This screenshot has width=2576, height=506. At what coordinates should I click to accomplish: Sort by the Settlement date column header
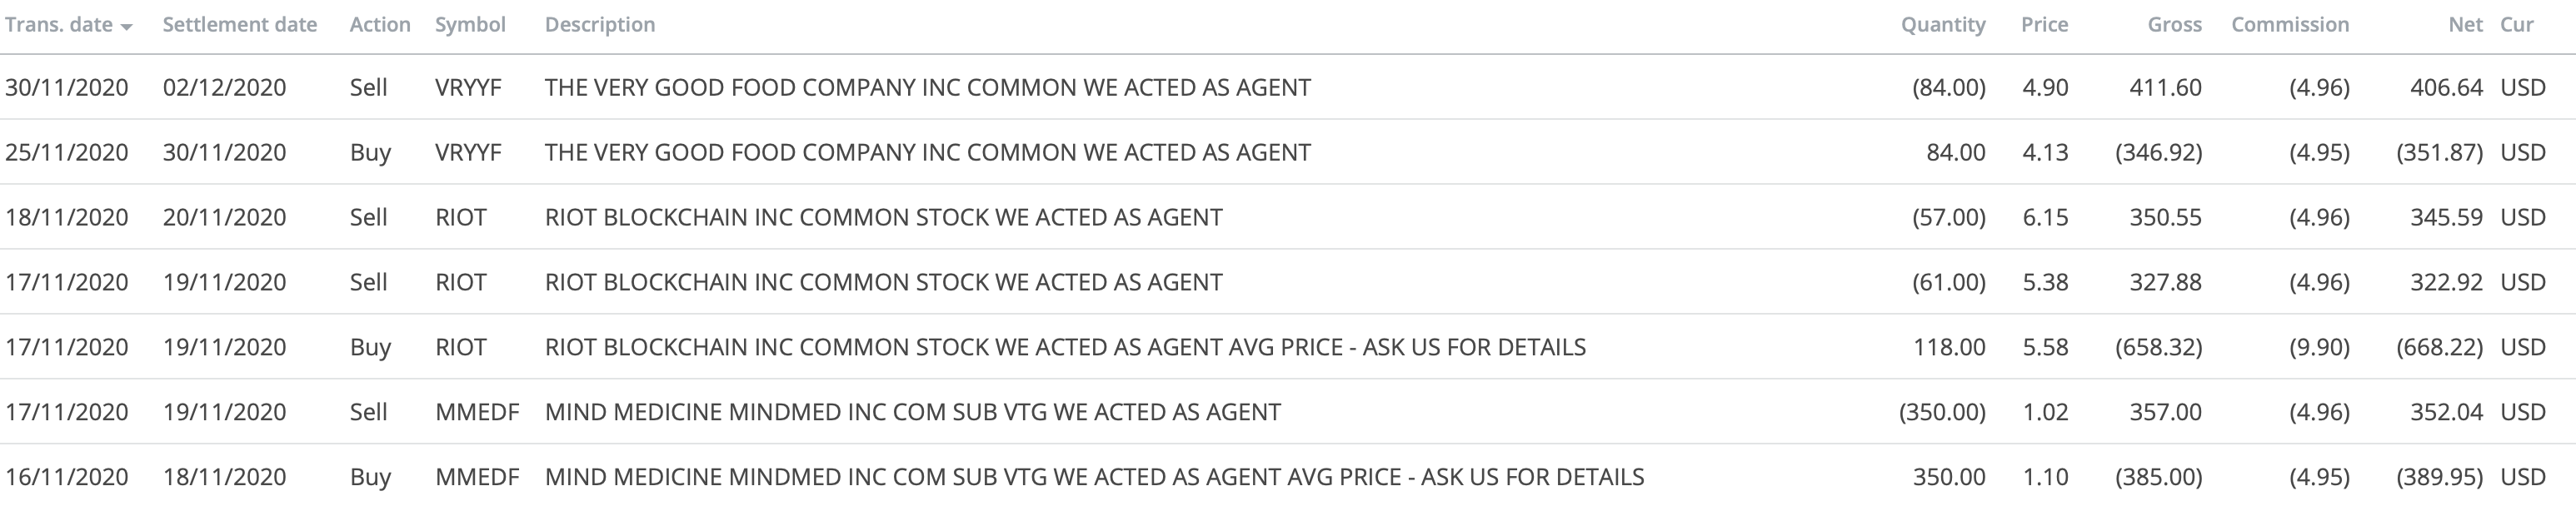point(239,25)
